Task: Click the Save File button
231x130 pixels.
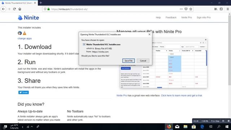Action: [128, 61]
